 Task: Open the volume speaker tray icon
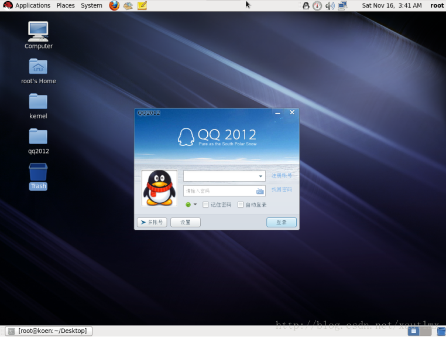click(330, 5)
